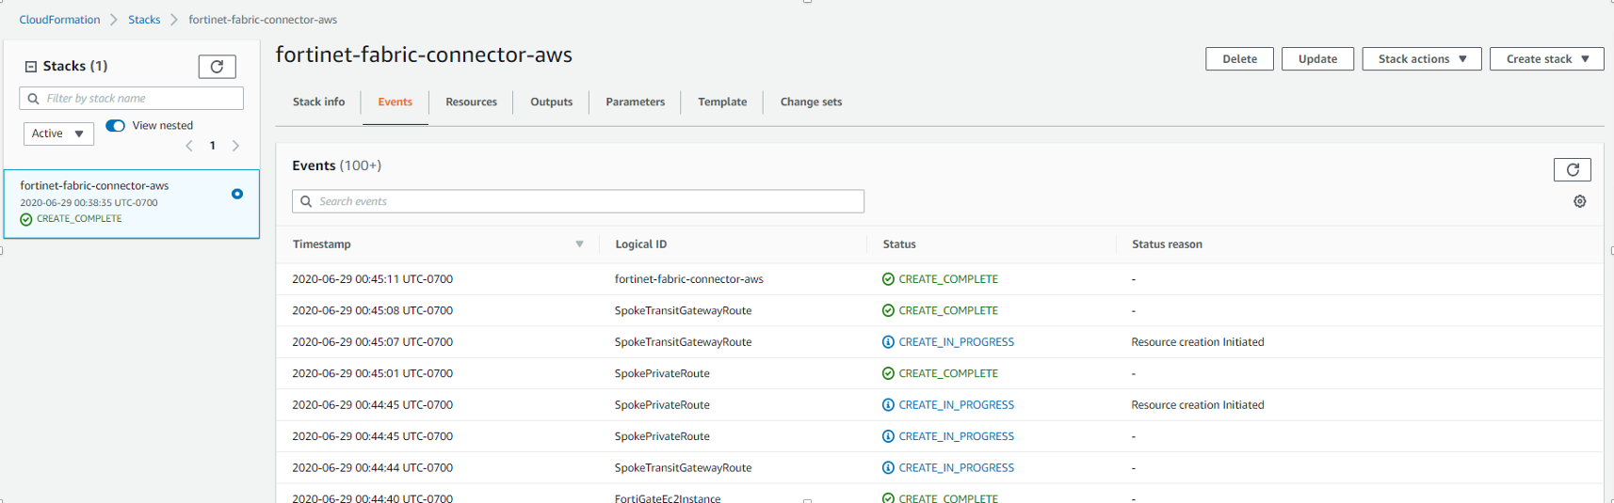Click timestamp 2020-06-29 00:44:44 UTC-0700

coord(372,468)
